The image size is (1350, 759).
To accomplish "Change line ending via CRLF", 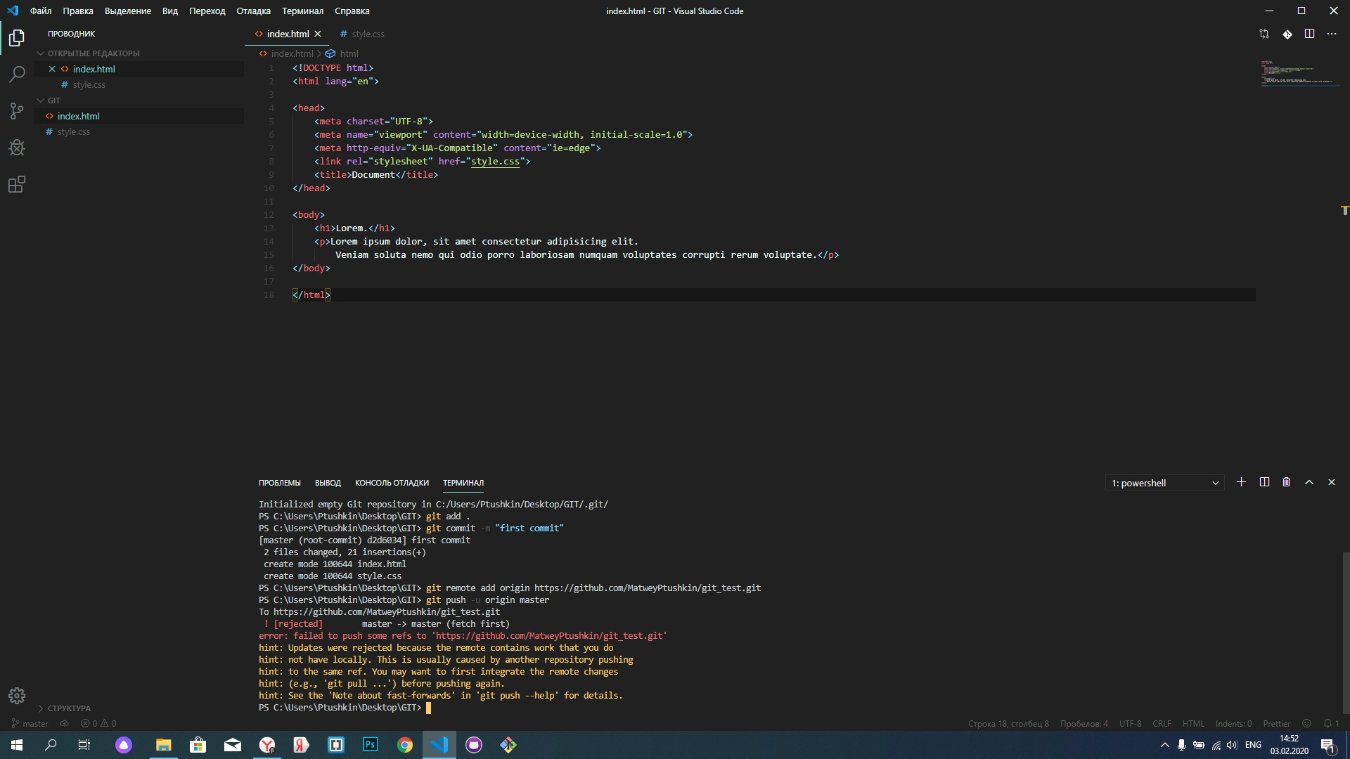I will tap(1162, 723).
